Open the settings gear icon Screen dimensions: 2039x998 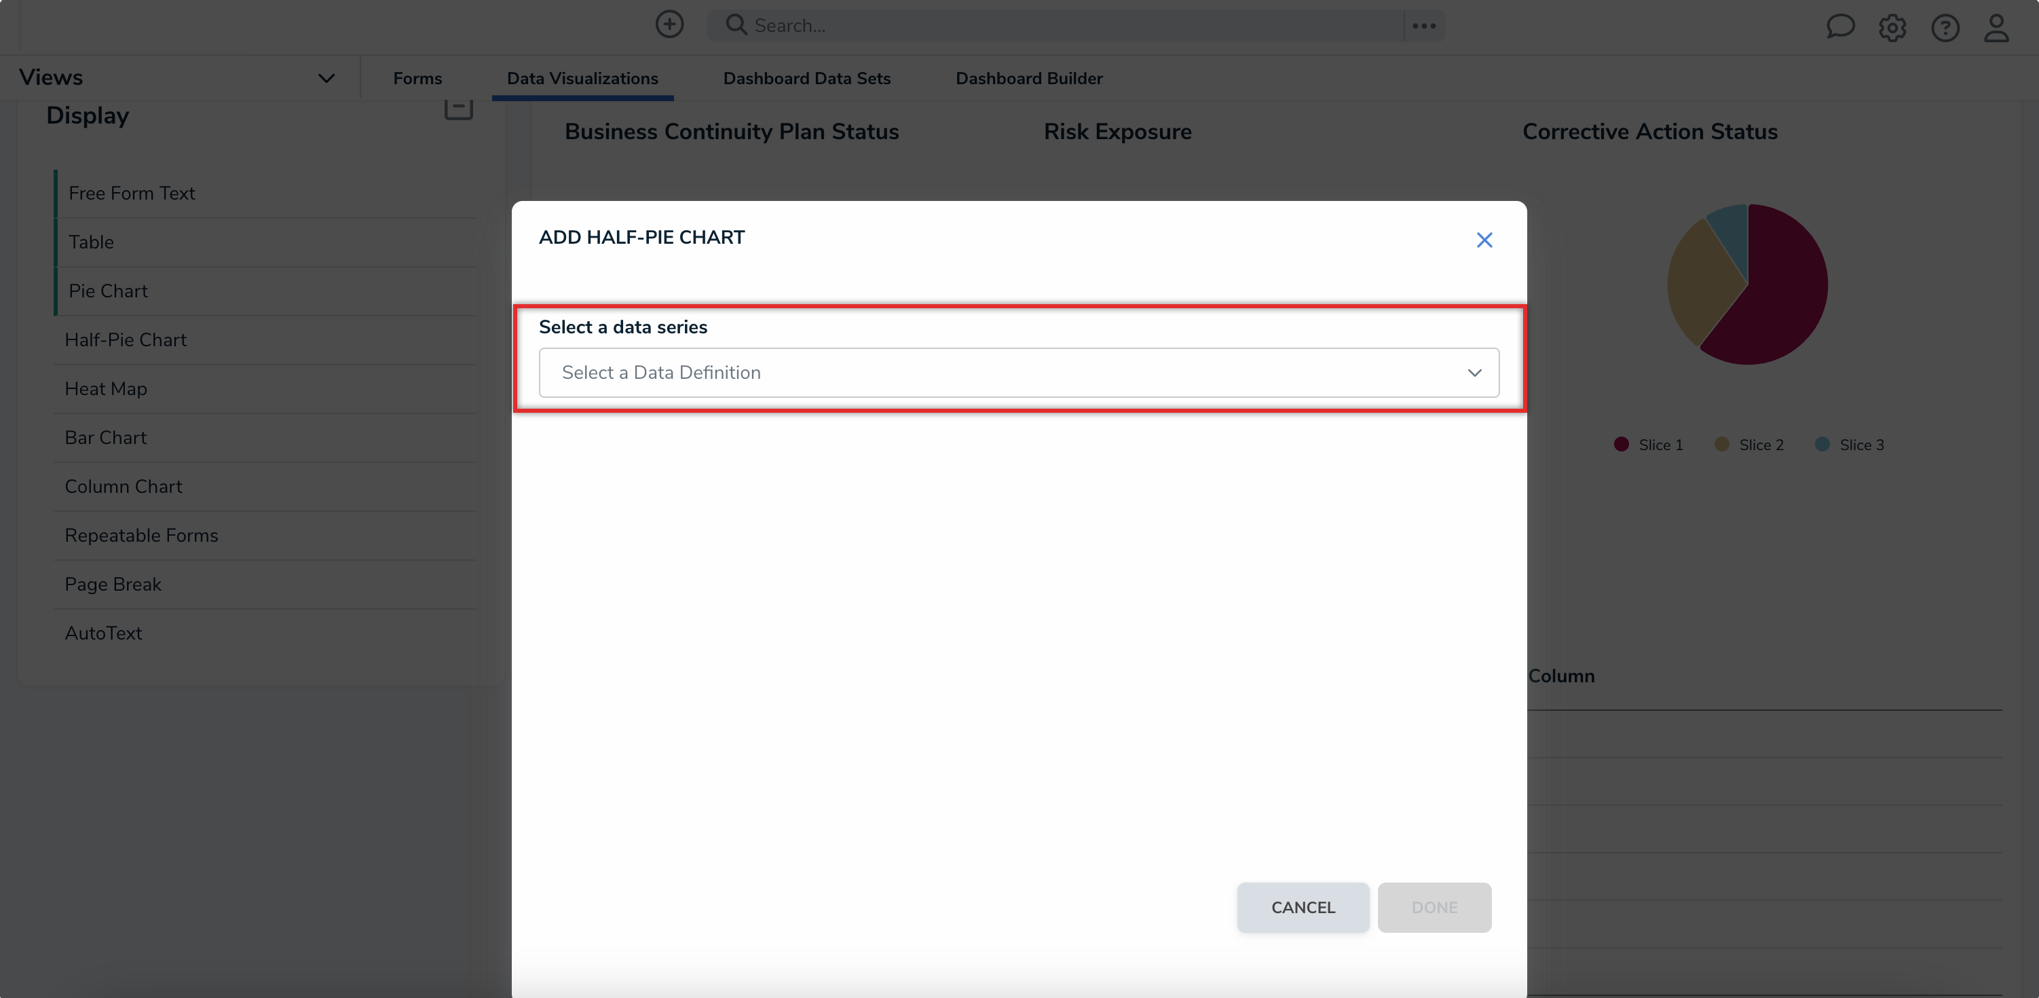(1892, 27)
